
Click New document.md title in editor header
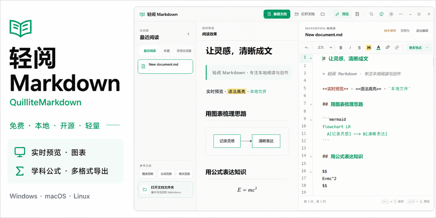point(324,35)
